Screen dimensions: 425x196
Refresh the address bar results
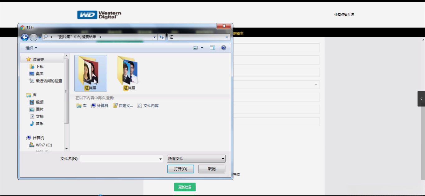pos(162,37)
